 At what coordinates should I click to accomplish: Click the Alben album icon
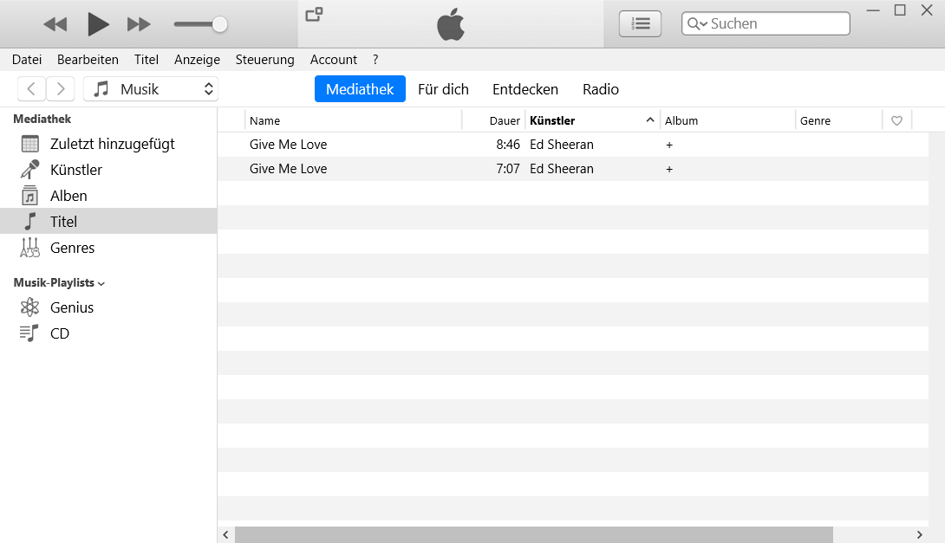pyautogui.click(x=29, y=196)
